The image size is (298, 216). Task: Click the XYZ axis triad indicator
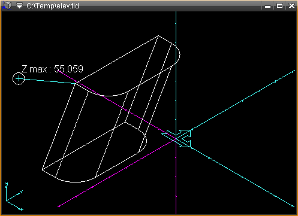click(14, 196)
